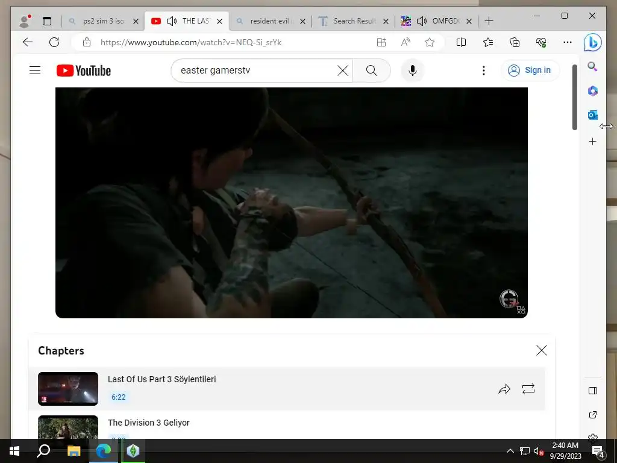
Task: Share the Last Of Us Part 3 chapter
Action: pos(504,389)
